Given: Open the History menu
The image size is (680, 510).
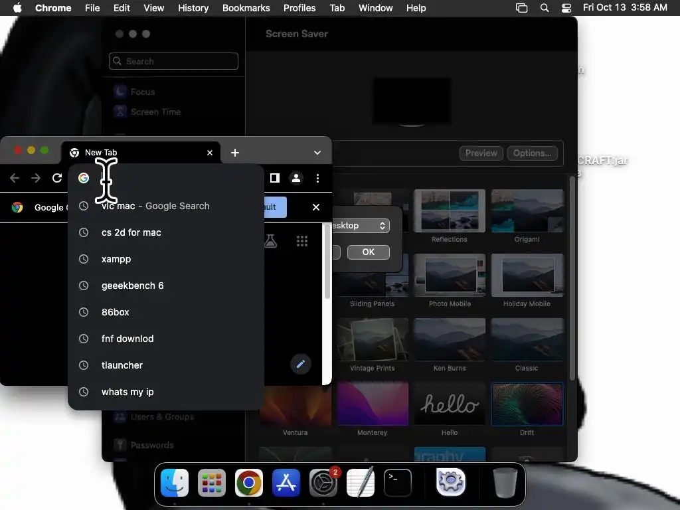Looking at the screenshot, I should pos(193,8).
